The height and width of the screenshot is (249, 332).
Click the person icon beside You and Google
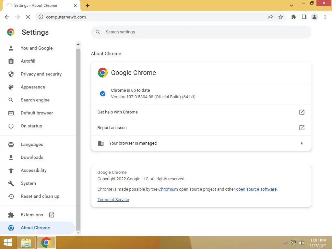tap(11, 48)
